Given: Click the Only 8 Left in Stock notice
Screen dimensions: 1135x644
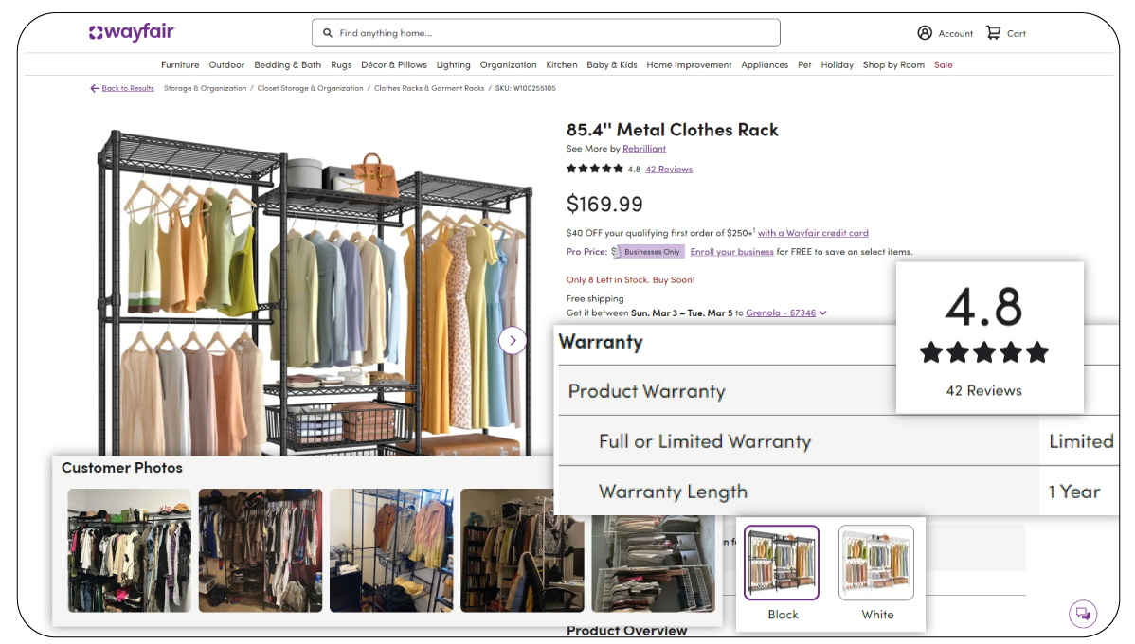Looking at the screenshot, I should coord(630,280).
